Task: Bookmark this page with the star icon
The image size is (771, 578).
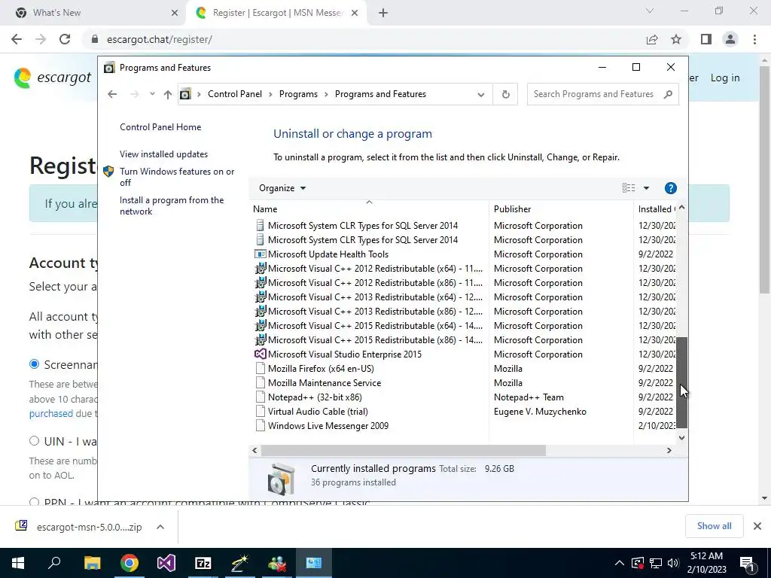Action: pyautogui.click(x=676, y=39)
